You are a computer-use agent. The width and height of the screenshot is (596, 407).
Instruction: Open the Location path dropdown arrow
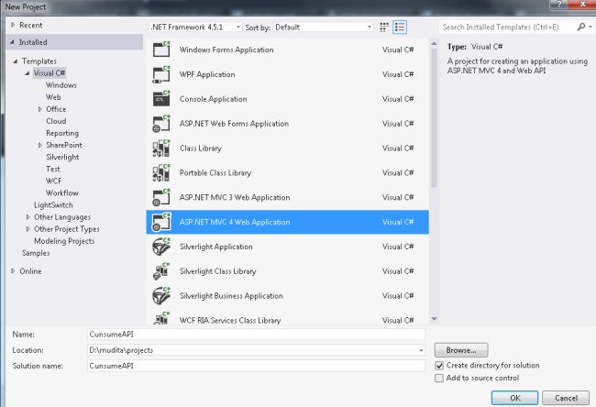421,350
